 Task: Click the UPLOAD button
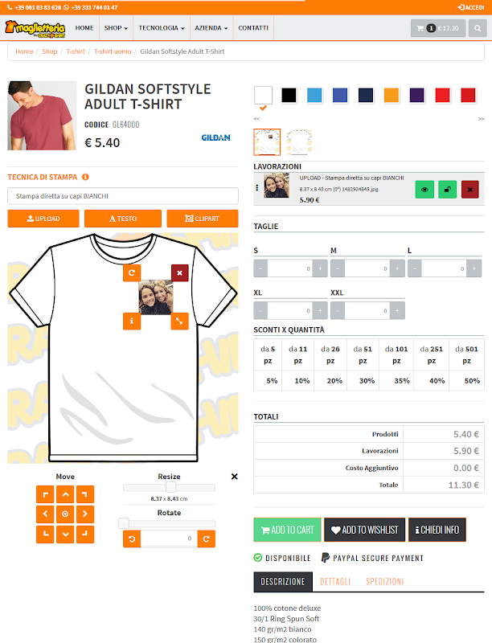click(x=43, y=219)
